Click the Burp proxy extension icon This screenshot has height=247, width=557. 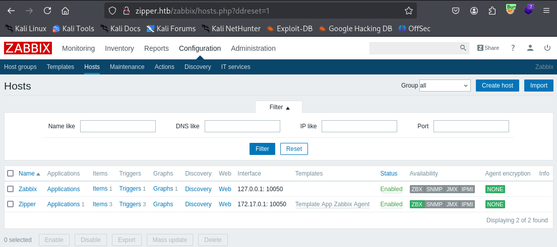[511, 10]
